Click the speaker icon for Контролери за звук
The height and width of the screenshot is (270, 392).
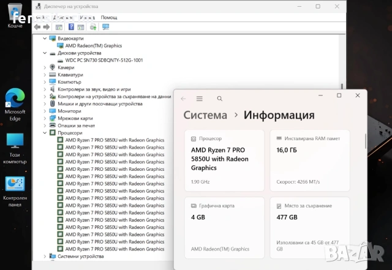pos(53,89)
